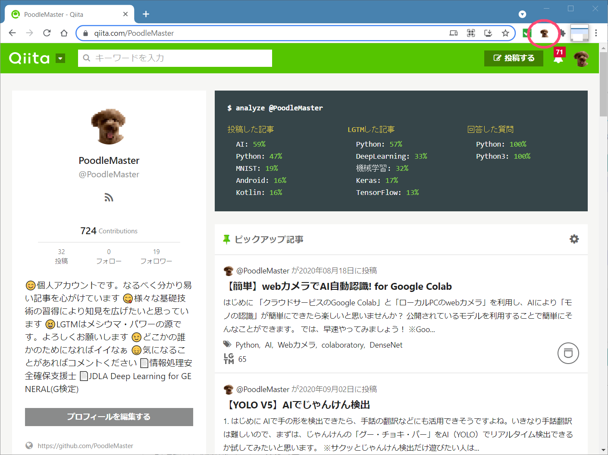The width and height of the screenshot is (608, 455).
Task: Click the Qiita logo in the green header
Action: click(29, 58)
